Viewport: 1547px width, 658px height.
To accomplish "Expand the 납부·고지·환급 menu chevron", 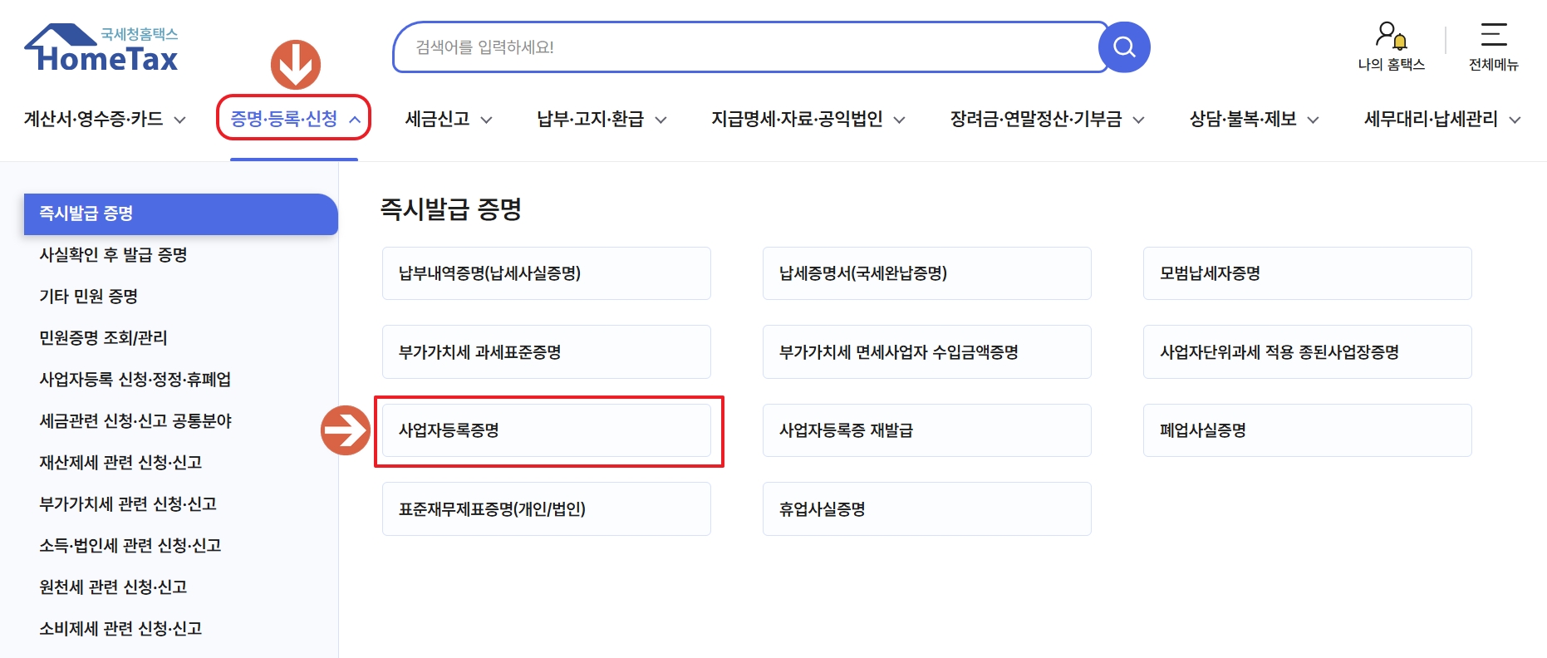I will (661, 120).
